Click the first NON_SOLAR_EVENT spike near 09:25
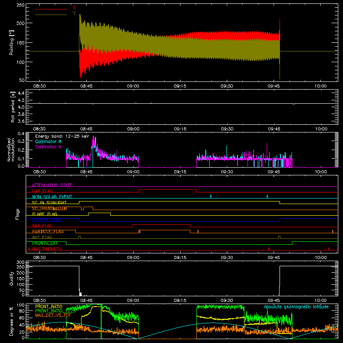 point(211,196)
